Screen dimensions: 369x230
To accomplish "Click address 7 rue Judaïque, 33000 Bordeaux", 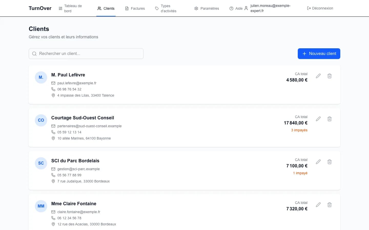I will [x=84, y=181].
